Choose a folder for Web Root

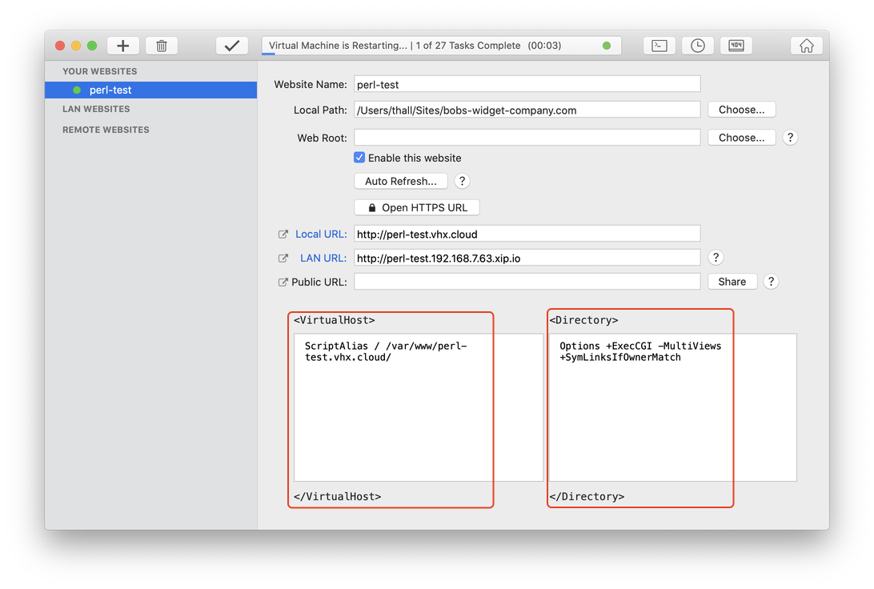741,138
